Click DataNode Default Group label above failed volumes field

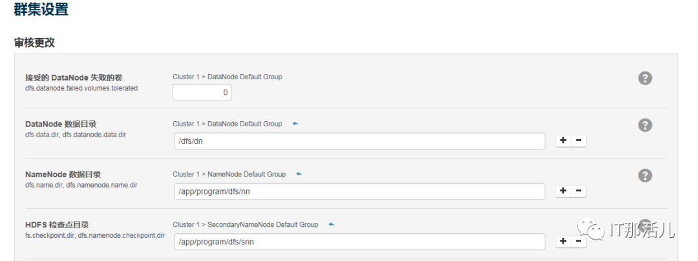coord(227,77)
